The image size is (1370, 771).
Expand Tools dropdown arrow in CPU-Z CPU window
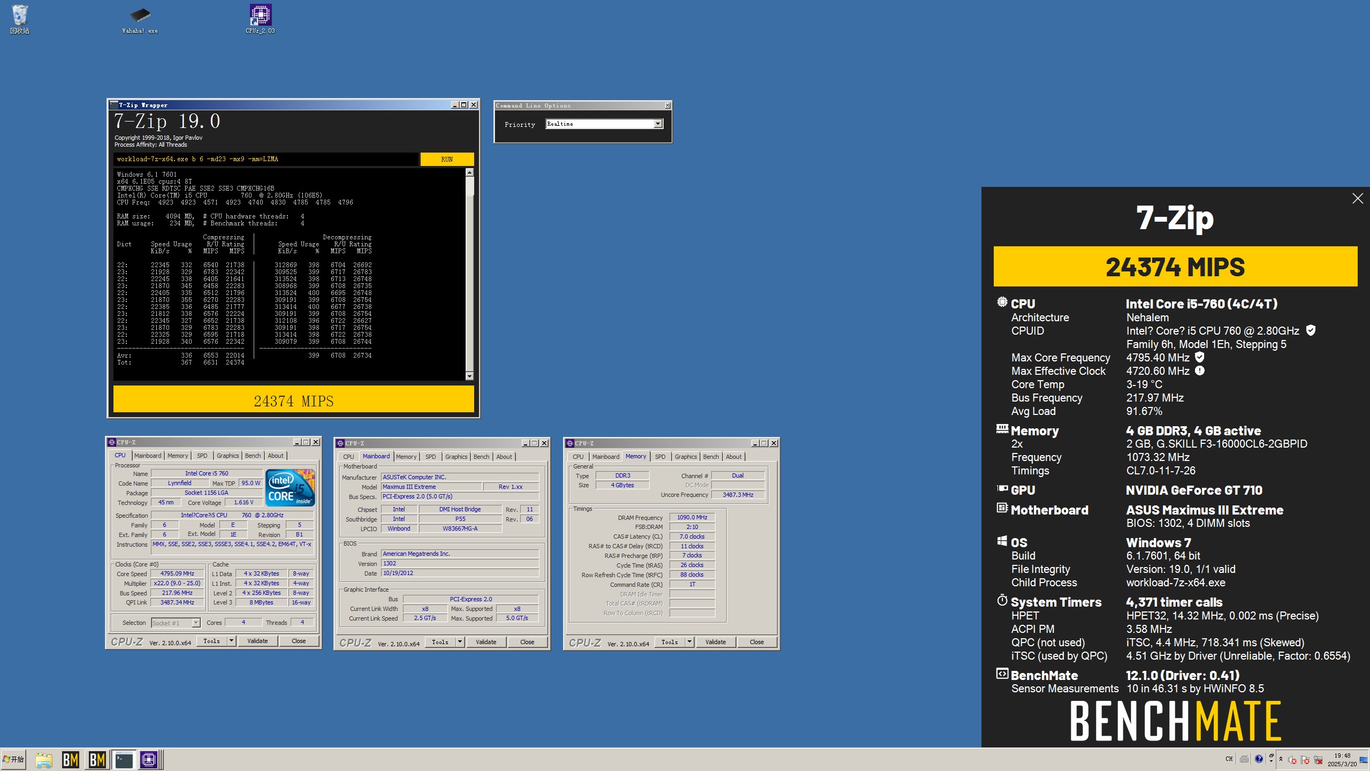231,640
